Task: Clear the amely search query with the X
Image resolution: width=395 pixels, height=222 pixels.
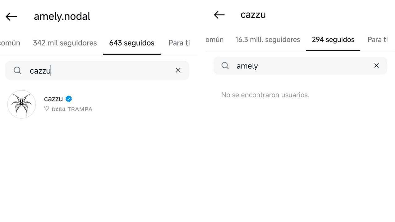Action: (x=376, y=65)
